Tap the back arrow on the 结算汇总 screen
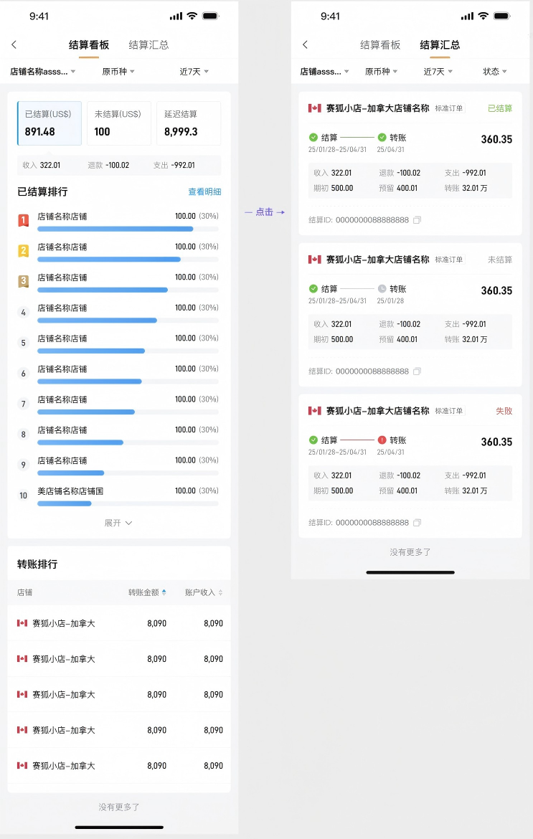Image resolution: width=533 pixels, height=839 pixels. coord(305,45)
